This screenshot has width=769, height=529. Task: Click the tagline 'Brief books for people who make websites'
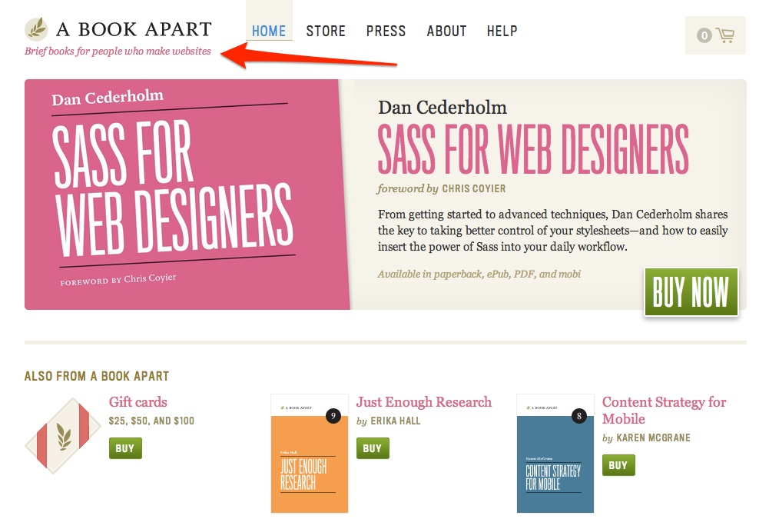118,51
